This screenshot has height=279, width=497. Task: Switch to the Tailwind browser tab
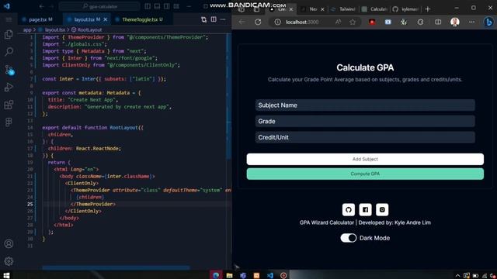(x=344, y=9)
